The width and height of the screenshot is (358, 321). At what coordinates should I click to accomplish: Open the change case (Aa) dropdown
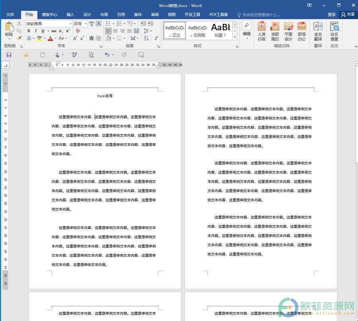point(62,38)
